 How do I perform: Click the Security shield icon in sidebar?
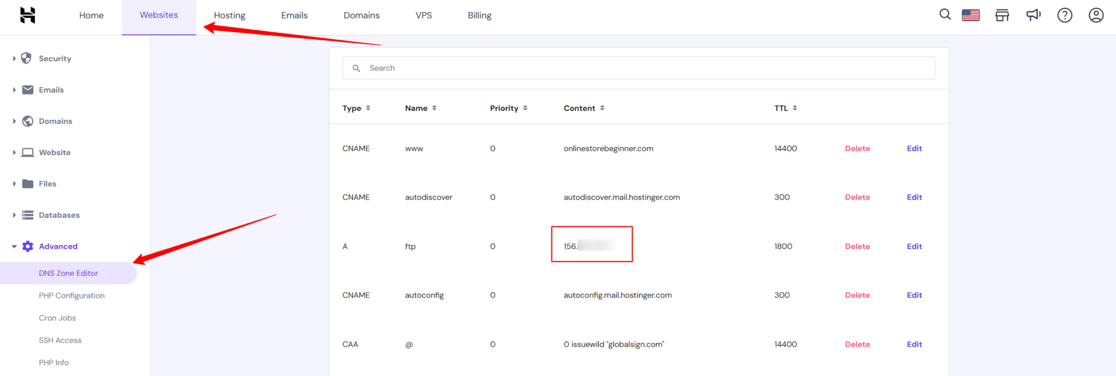26,58
